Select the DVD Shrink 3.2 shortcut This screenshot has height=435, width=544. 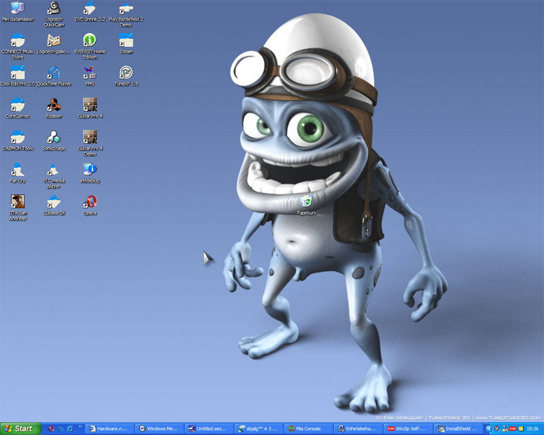90,12
